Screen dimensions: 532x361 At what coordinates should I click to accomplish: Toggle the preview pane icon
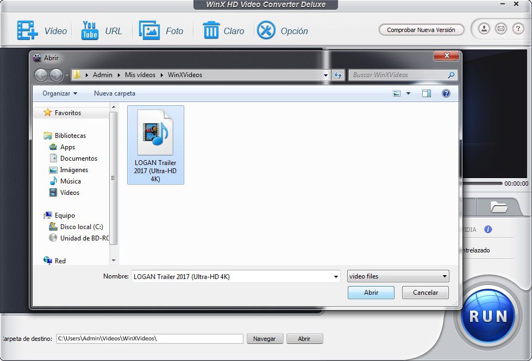[427, 93]
